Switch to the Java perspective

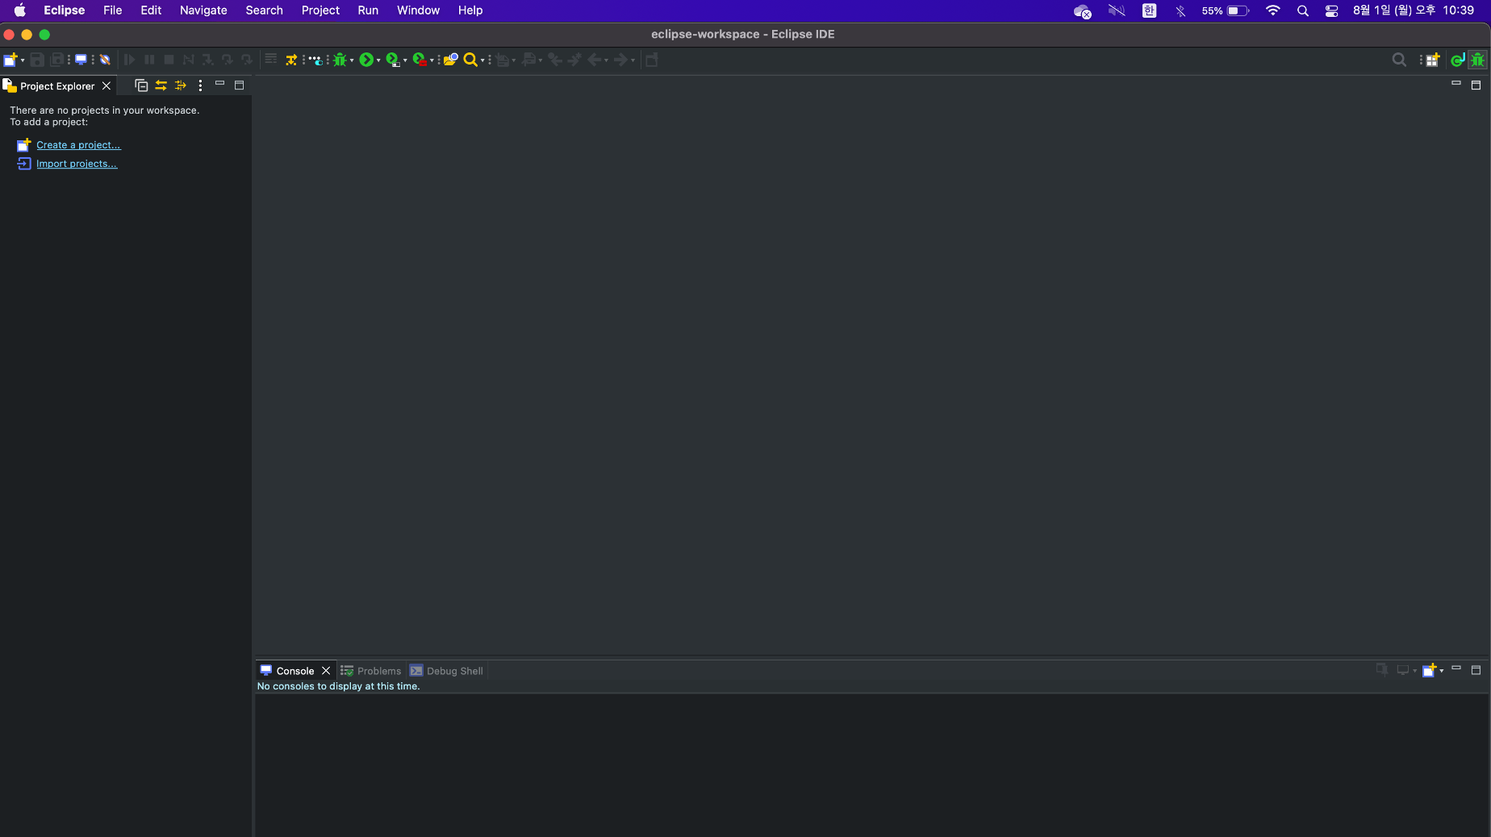1457,60
